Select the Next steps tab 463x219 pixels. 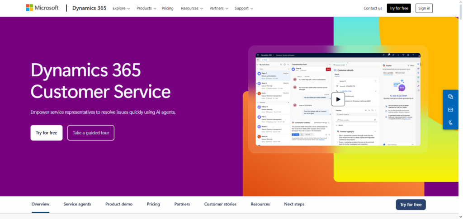pyautogui.click(x=294, y=204)
